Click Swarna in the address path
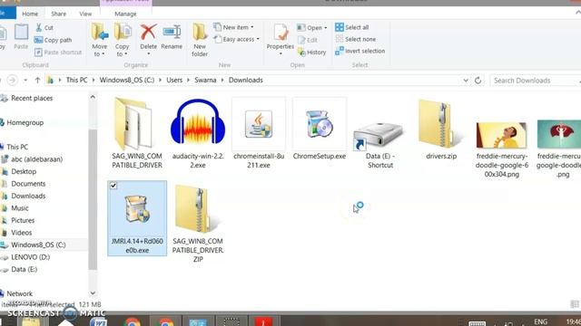 (205, 80)
